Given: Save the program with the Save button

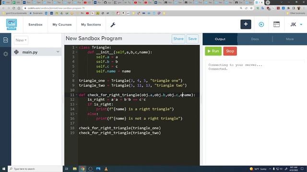Looking at the screenshot, I should pos(192,39).
